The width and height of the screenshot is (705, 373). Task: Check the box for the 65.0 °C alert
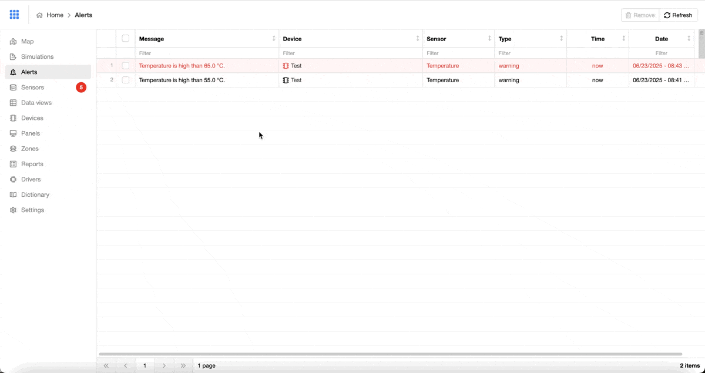pos(126,66)
